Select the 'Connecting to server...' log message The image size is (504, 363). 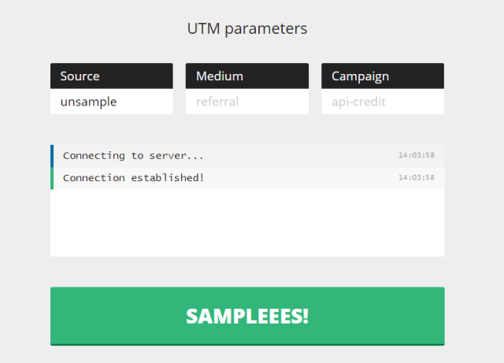pos(133,156)
